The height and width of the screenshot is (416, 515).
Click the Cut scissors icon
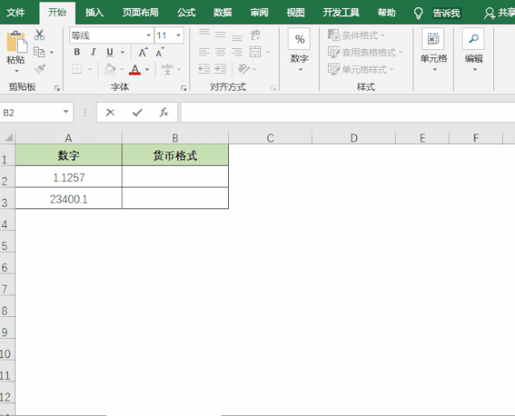click(39, 35)
